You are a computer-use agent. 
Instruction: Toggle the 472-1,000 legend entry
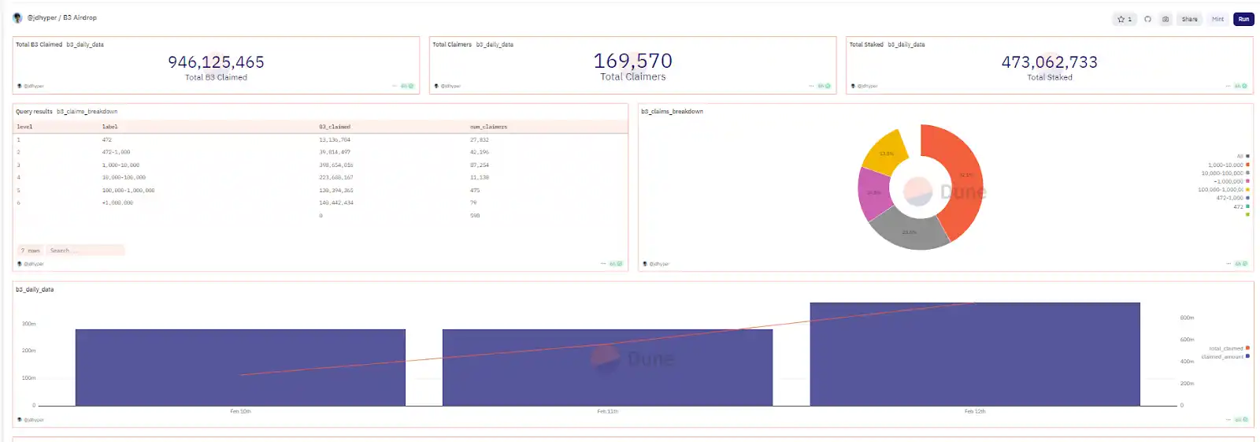point(1229,198)
